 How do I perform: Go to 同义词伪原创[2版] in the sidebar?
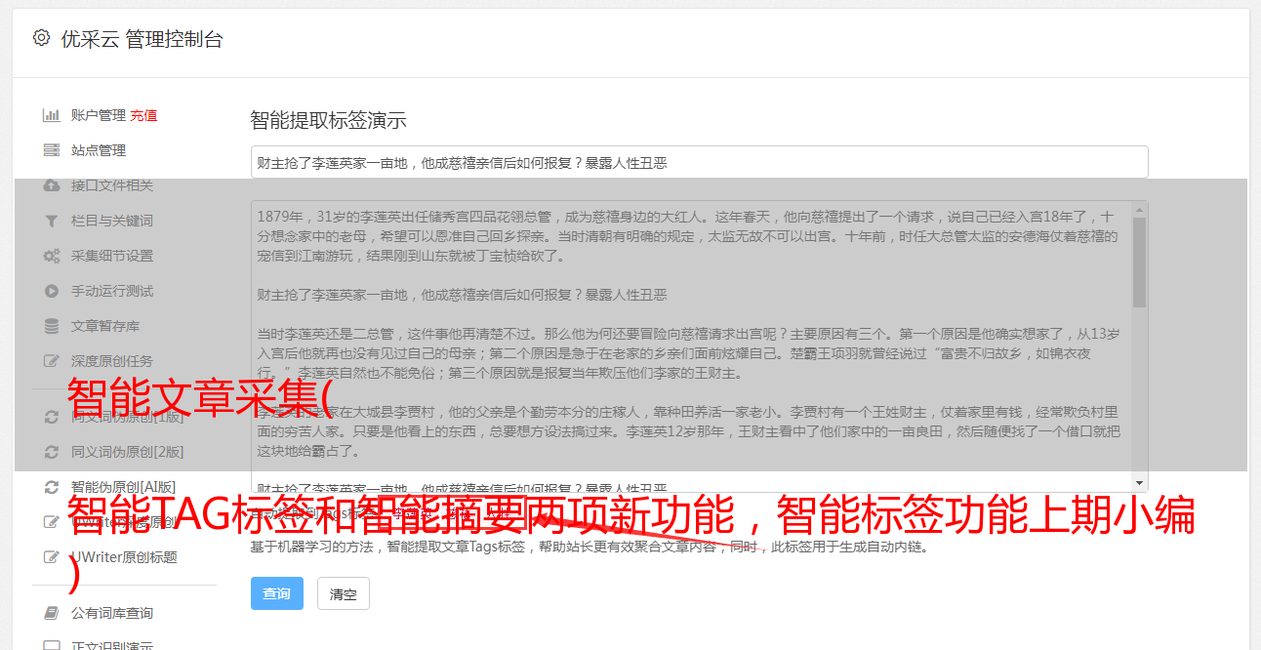coord(127,452)
